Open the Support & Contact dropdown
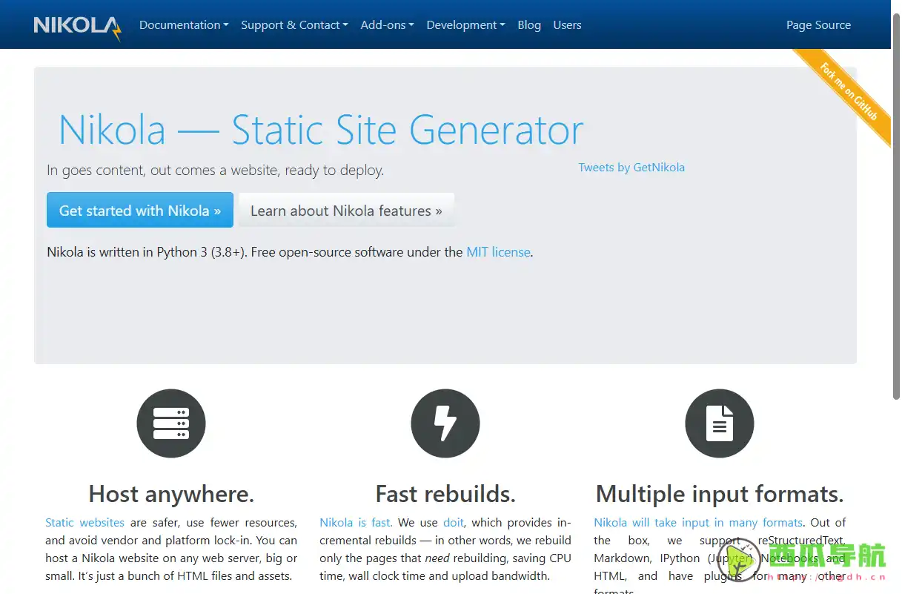 tap(294, 25)
